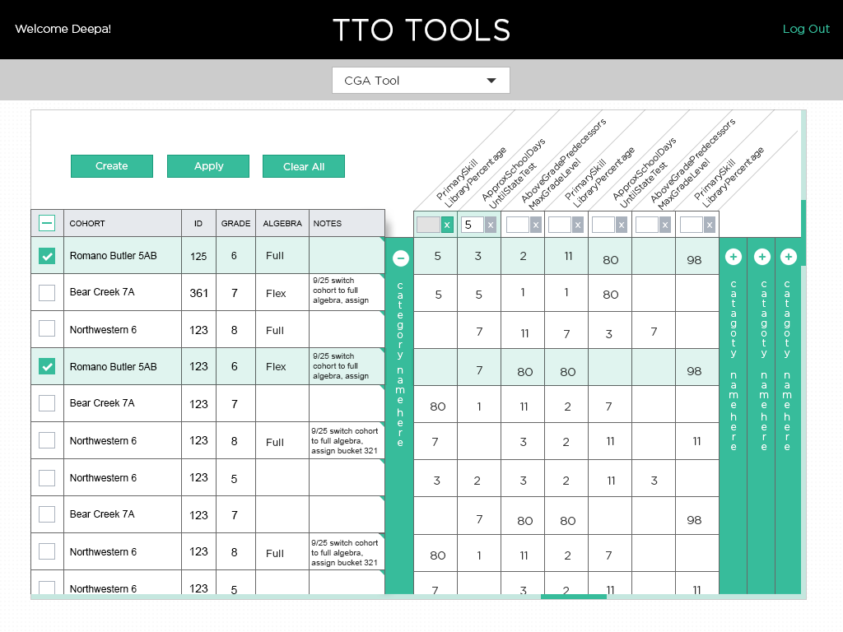Clear the sixth column filter box
Screen dimensions: 843x632
click(665, 225)
